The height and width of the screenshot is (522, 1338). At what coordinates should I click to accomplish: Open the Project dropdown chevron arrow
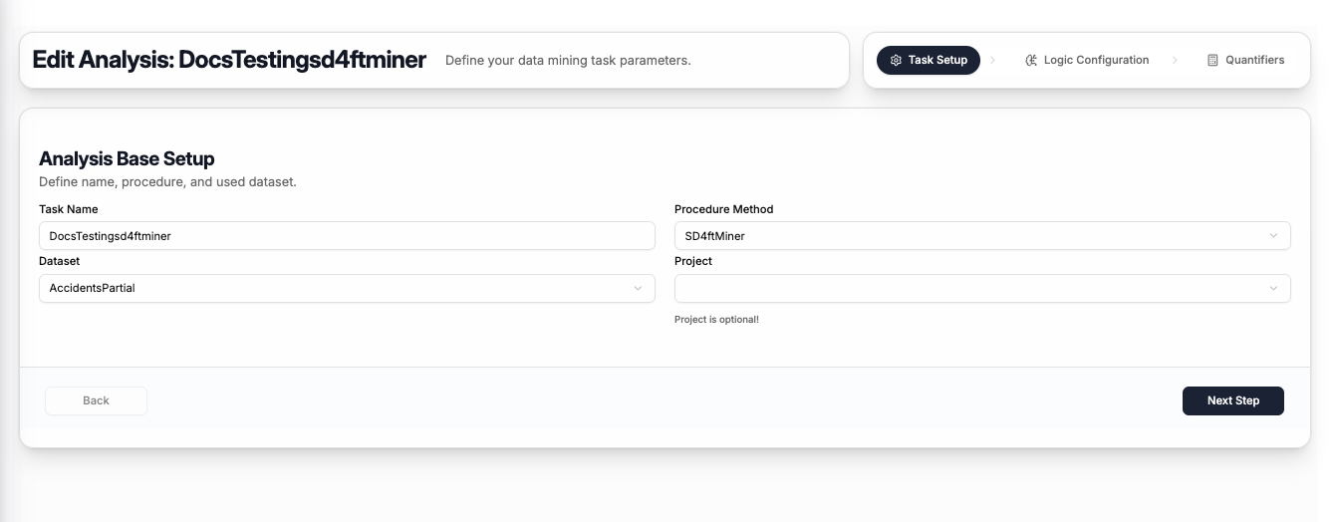(x=1273, y=288)
